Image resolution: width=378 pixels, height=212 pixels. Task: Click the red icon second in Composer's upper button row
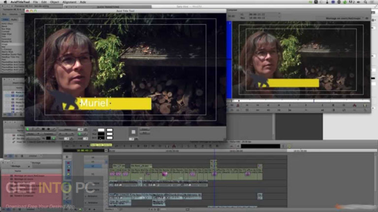(x=238, y=106)
